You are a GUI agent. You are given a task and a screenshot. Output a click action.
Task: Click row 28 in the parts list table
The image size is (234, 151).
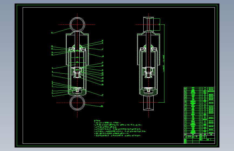click(199, 88)
